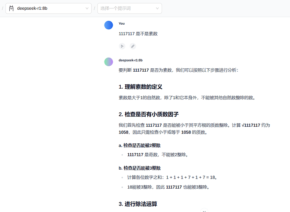This screenshot has height=212, width=290.
Task: Click the "You" sender name
Action: coord(122,23)
